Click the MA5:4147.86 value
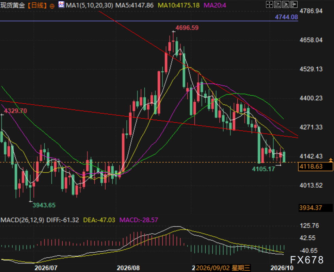334x272 pixels. coord(134,5)
